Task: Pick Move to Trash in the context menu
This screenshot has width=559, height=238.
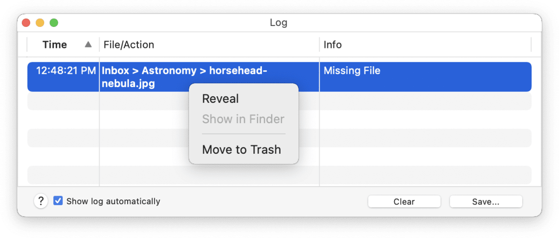Action: [241, 150]
